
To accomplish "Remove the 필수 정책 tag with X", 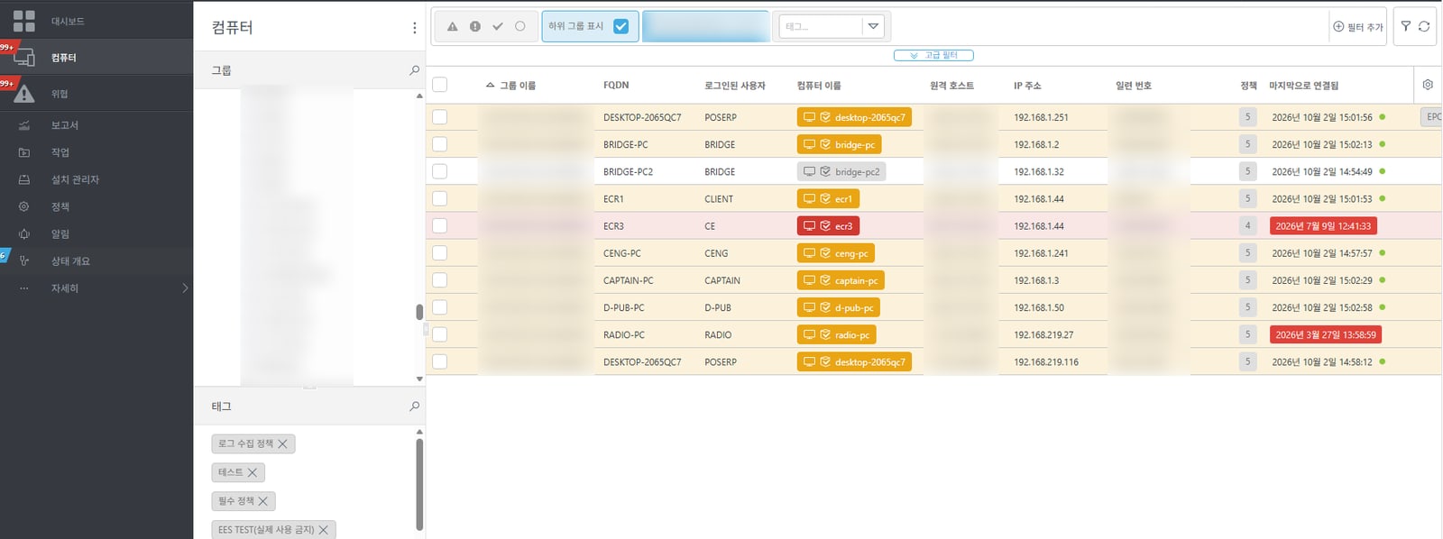I will point(263,501).
